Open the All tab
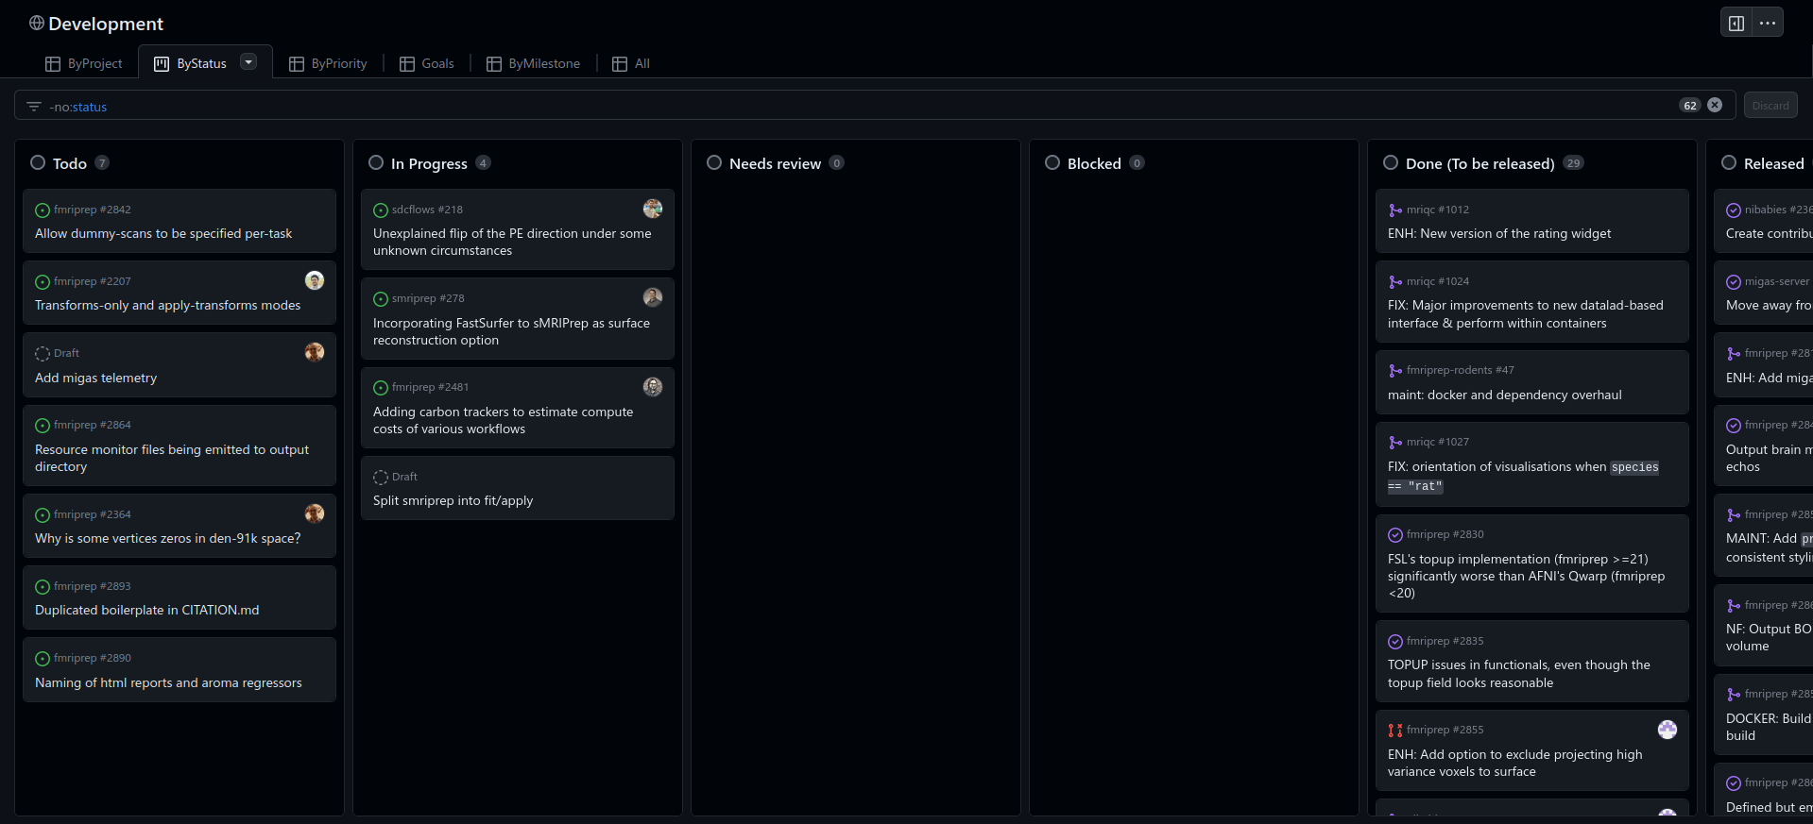 pos(631,63)
